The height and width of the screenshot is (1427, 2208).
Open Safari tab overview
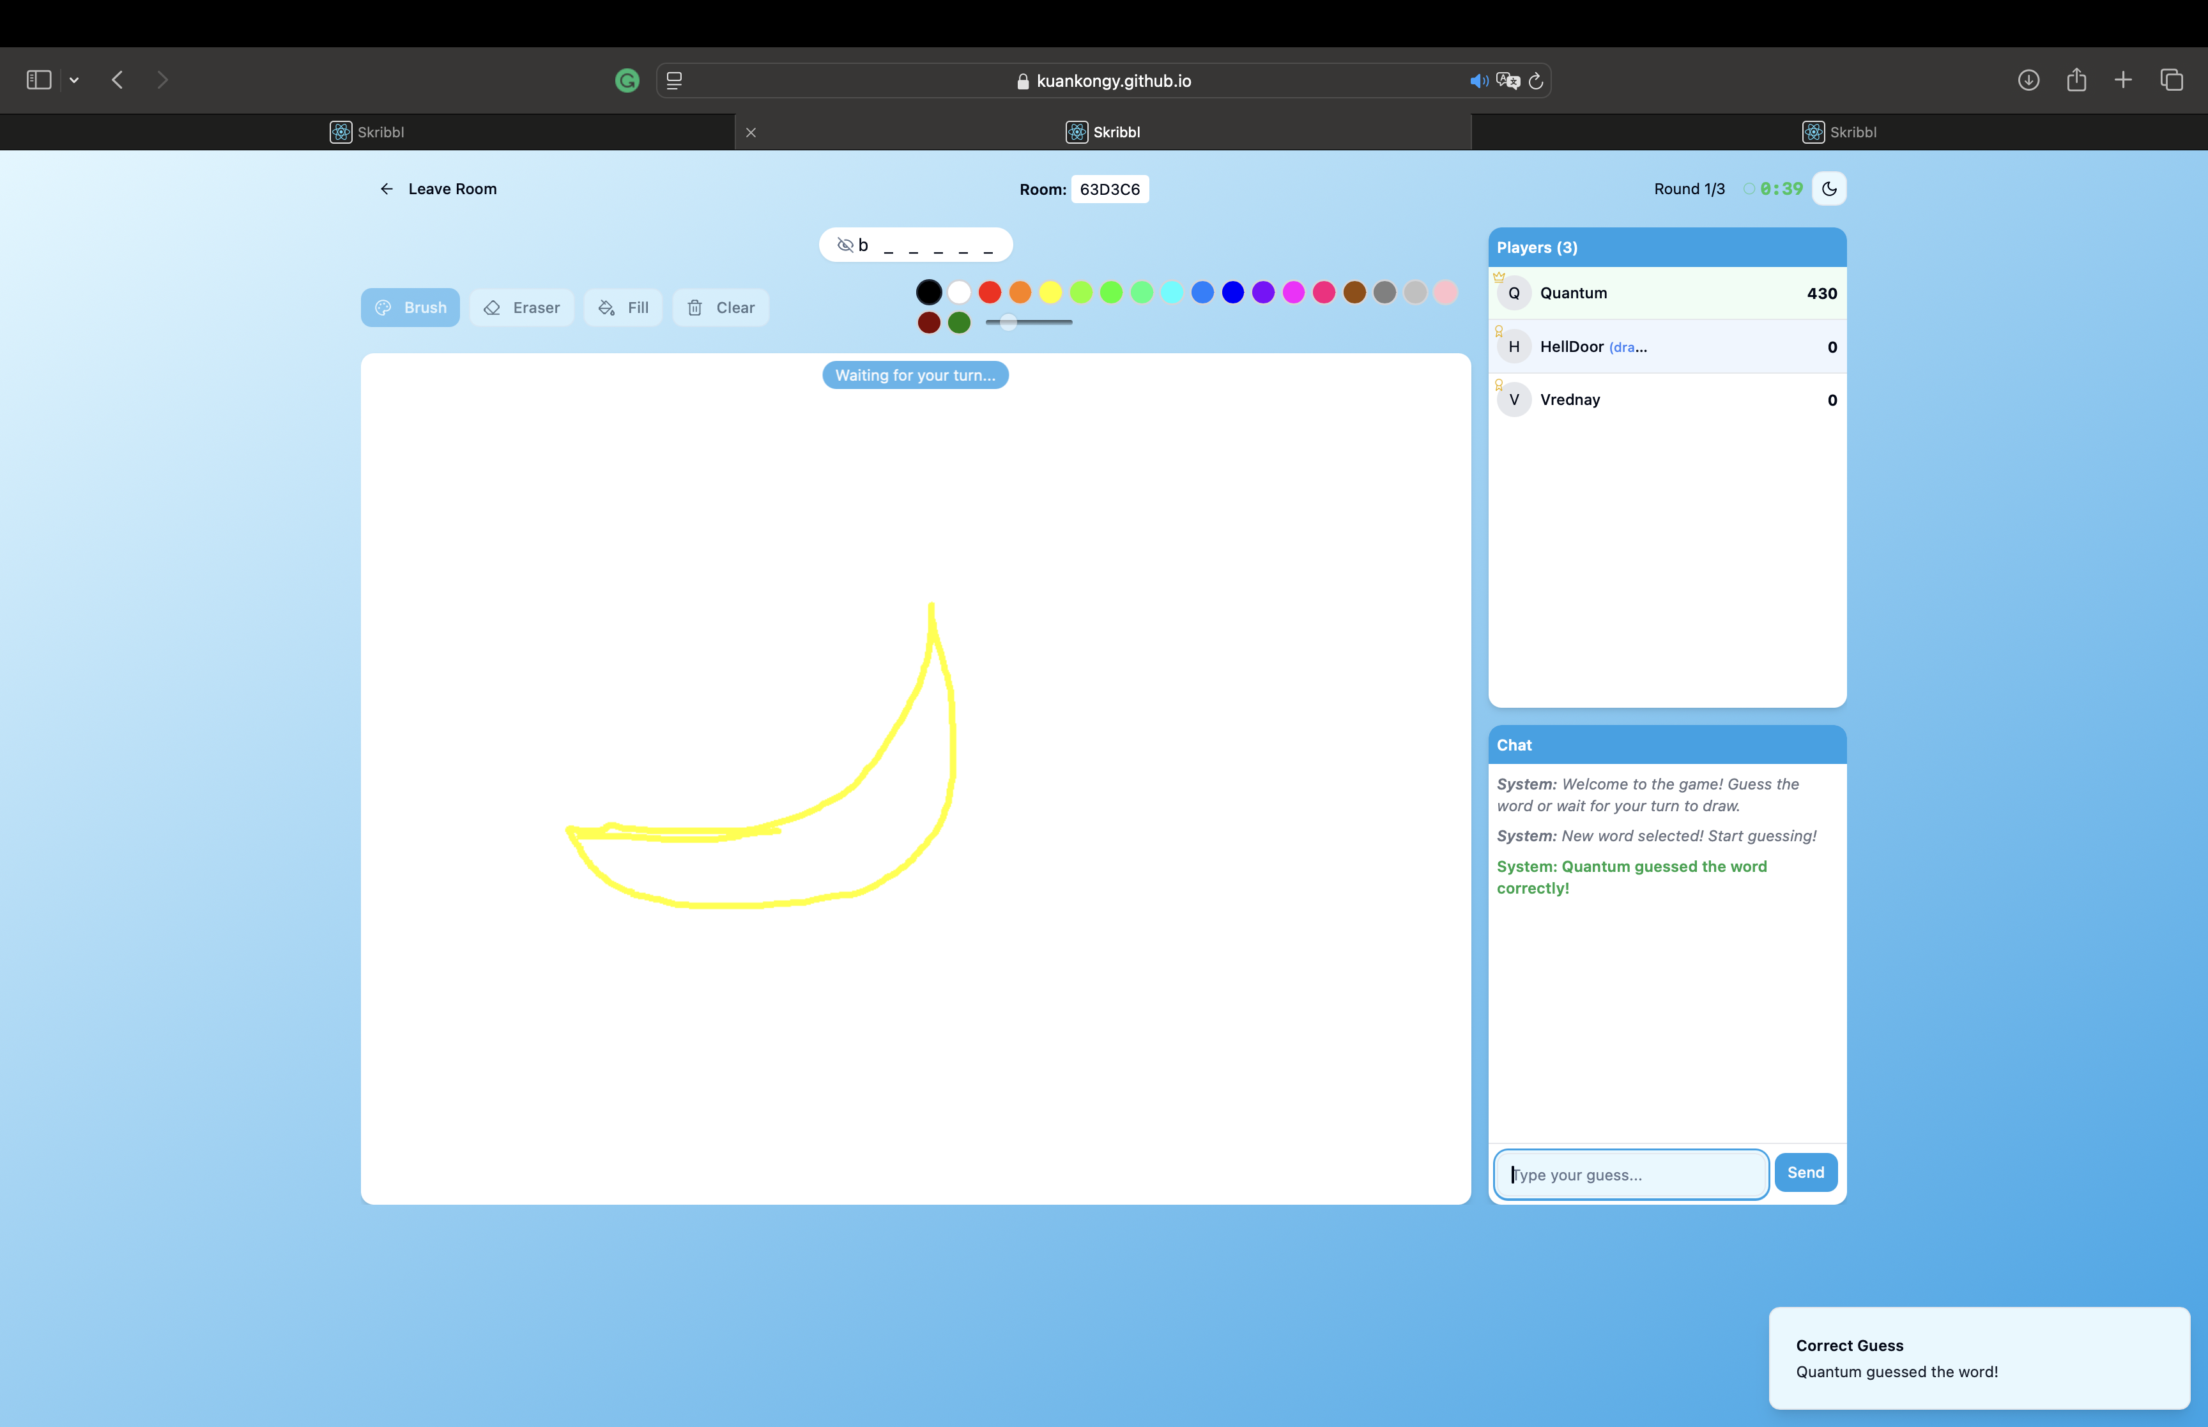tap(2171, 80)
